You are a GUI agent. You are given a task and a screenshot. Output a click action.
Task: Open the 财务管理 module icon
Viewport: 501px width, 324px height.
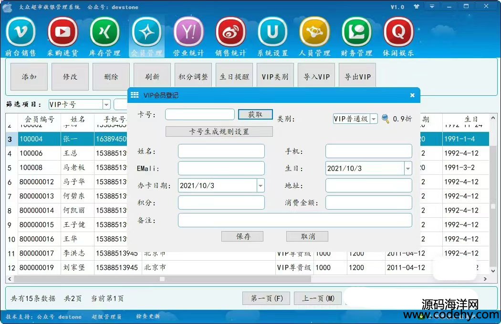pyautogui.click(x=356, y=37)
